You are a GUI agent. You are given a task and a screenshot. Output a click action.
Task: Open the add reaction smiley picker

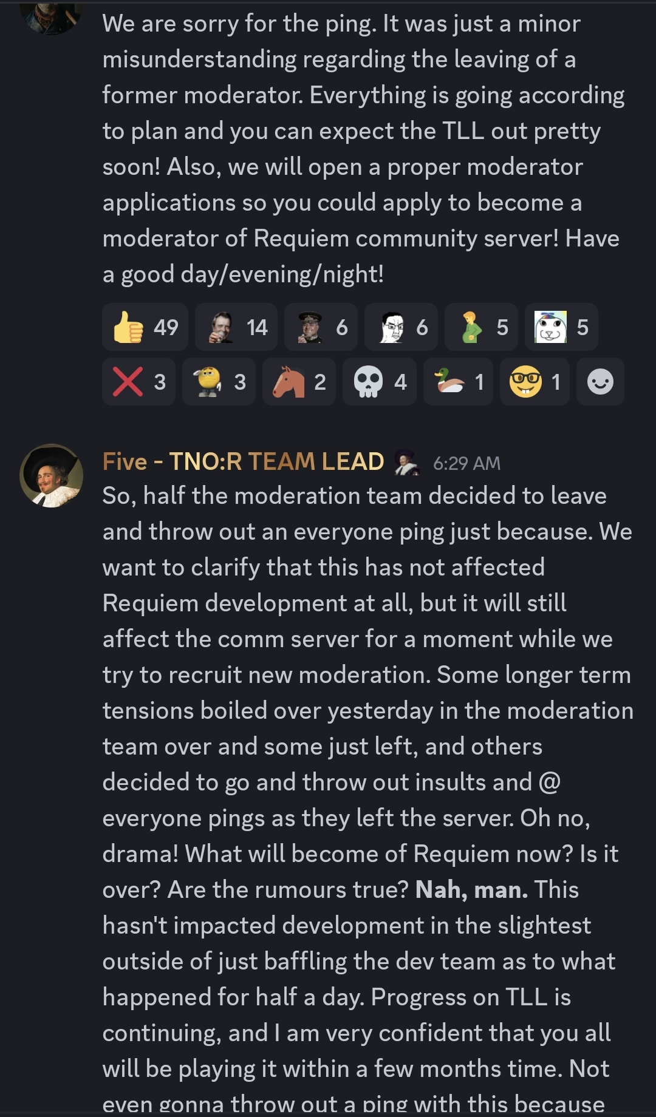pyautogui.click(x=600, y=382)
